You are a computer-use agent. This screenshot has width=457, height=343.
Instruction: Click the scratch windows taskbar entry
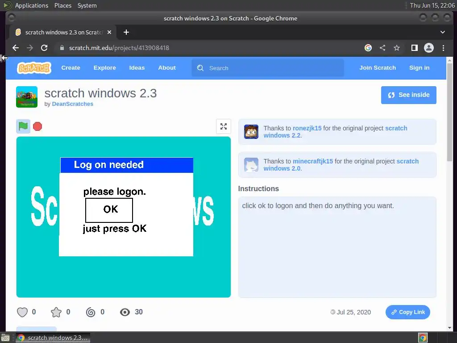pos(53,338)
